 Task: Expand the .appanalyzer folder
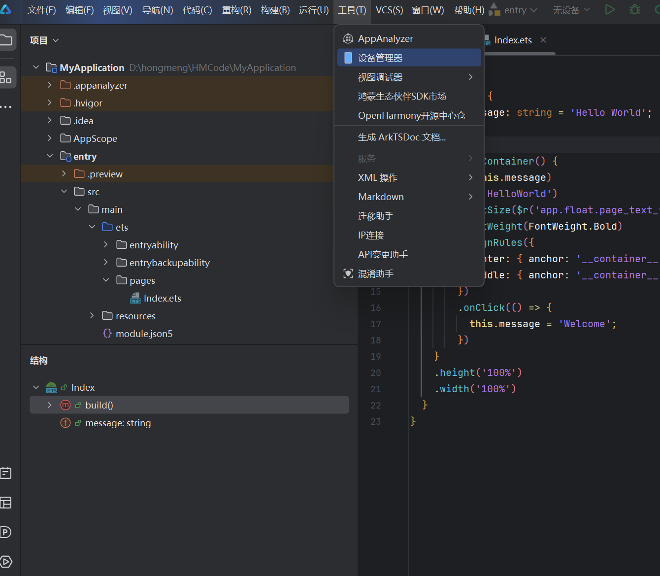pyautogui.click(x=49, y=85)
